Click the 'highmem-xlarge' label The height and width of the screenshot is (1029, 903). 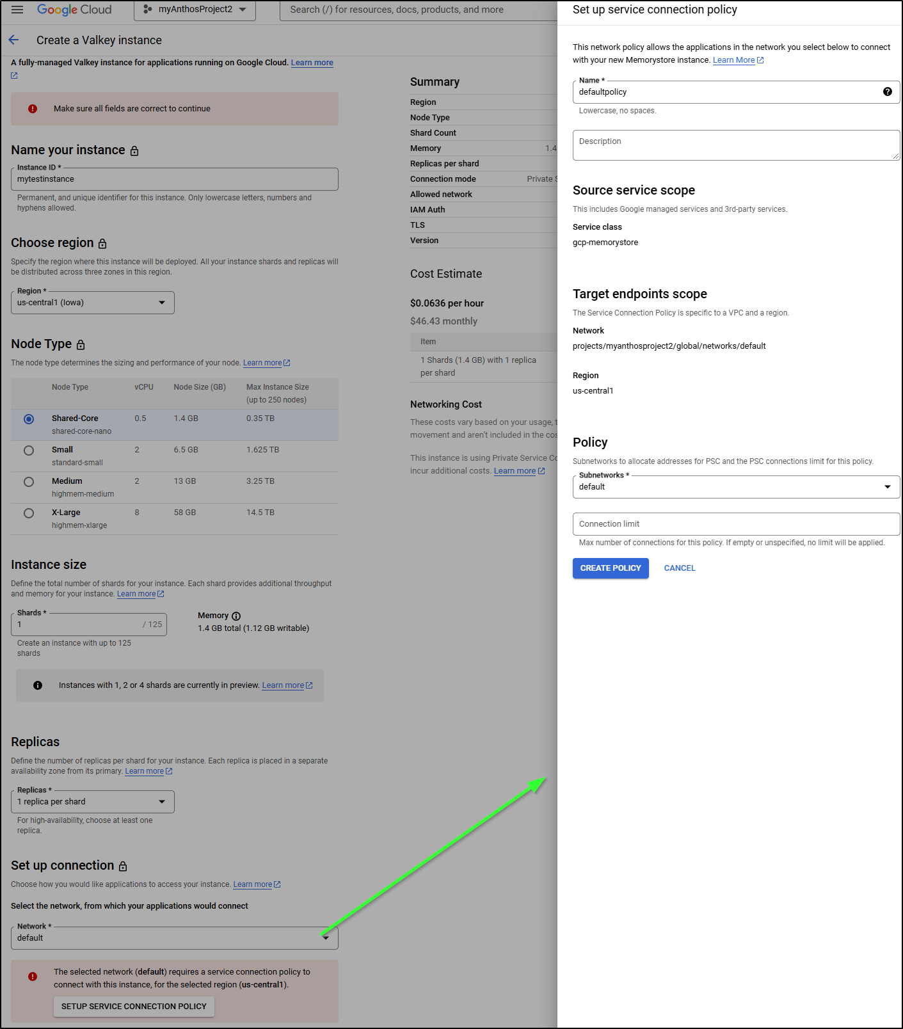[x=79, y=525]
